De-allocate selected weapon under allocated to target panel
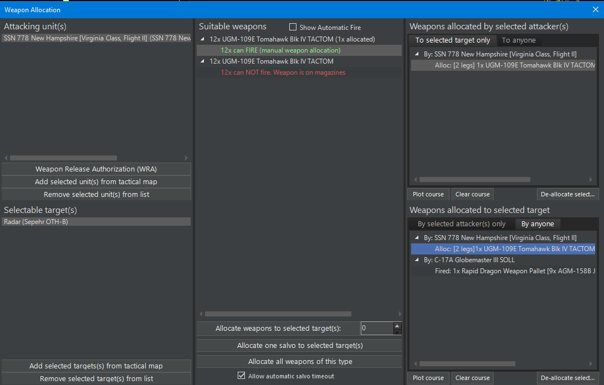Viewport: 604px width, 385px height. pos(568,378)
